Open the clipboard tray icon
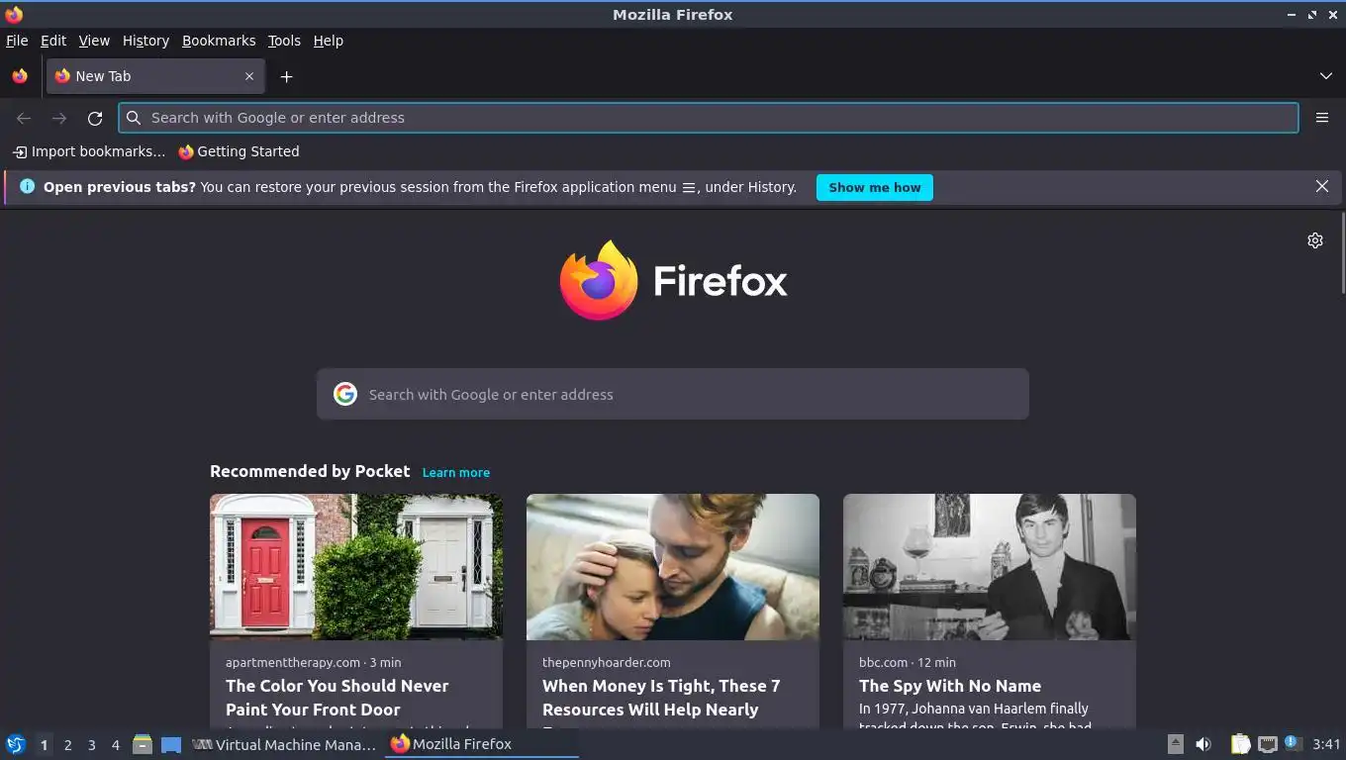The image size is (1346, 760). pyautogui.click(x=1240, y=744)
